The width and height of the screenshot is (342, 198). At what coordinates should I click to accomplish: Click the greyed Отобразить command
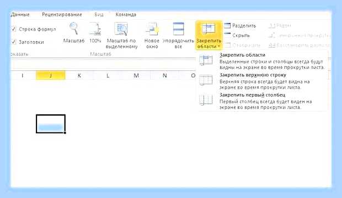click(x=243, y=45)
